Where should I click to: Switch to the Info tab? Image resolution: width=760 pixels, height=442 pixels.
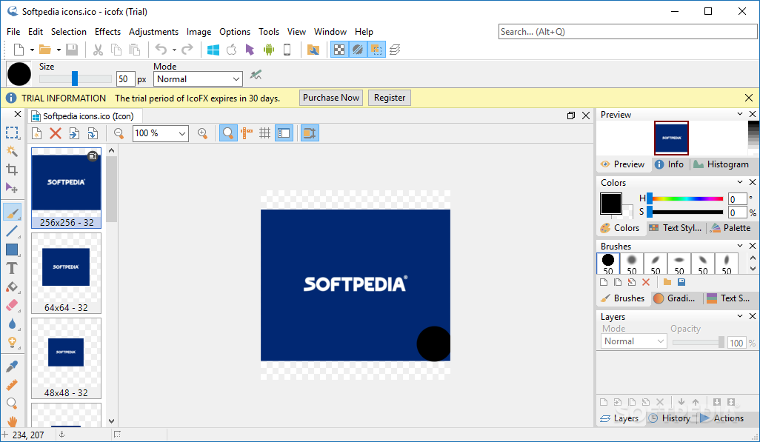[670, 164]
